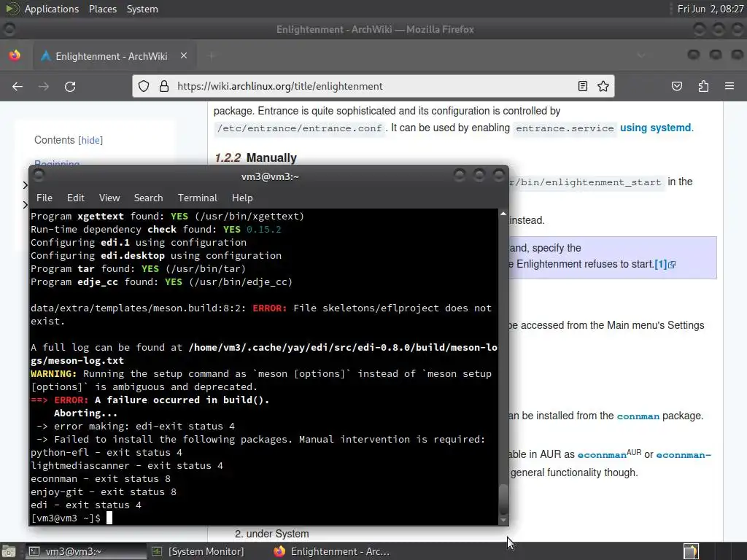Viewport: 747px width, 560px height.
Task: Click 'lightmediascanner - exit status 4' line
Action: [x=127, y=466]
